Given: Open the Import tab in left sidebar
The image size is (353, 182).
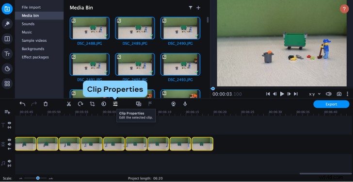Looking at the screenshot, I should tap(7, 9).
